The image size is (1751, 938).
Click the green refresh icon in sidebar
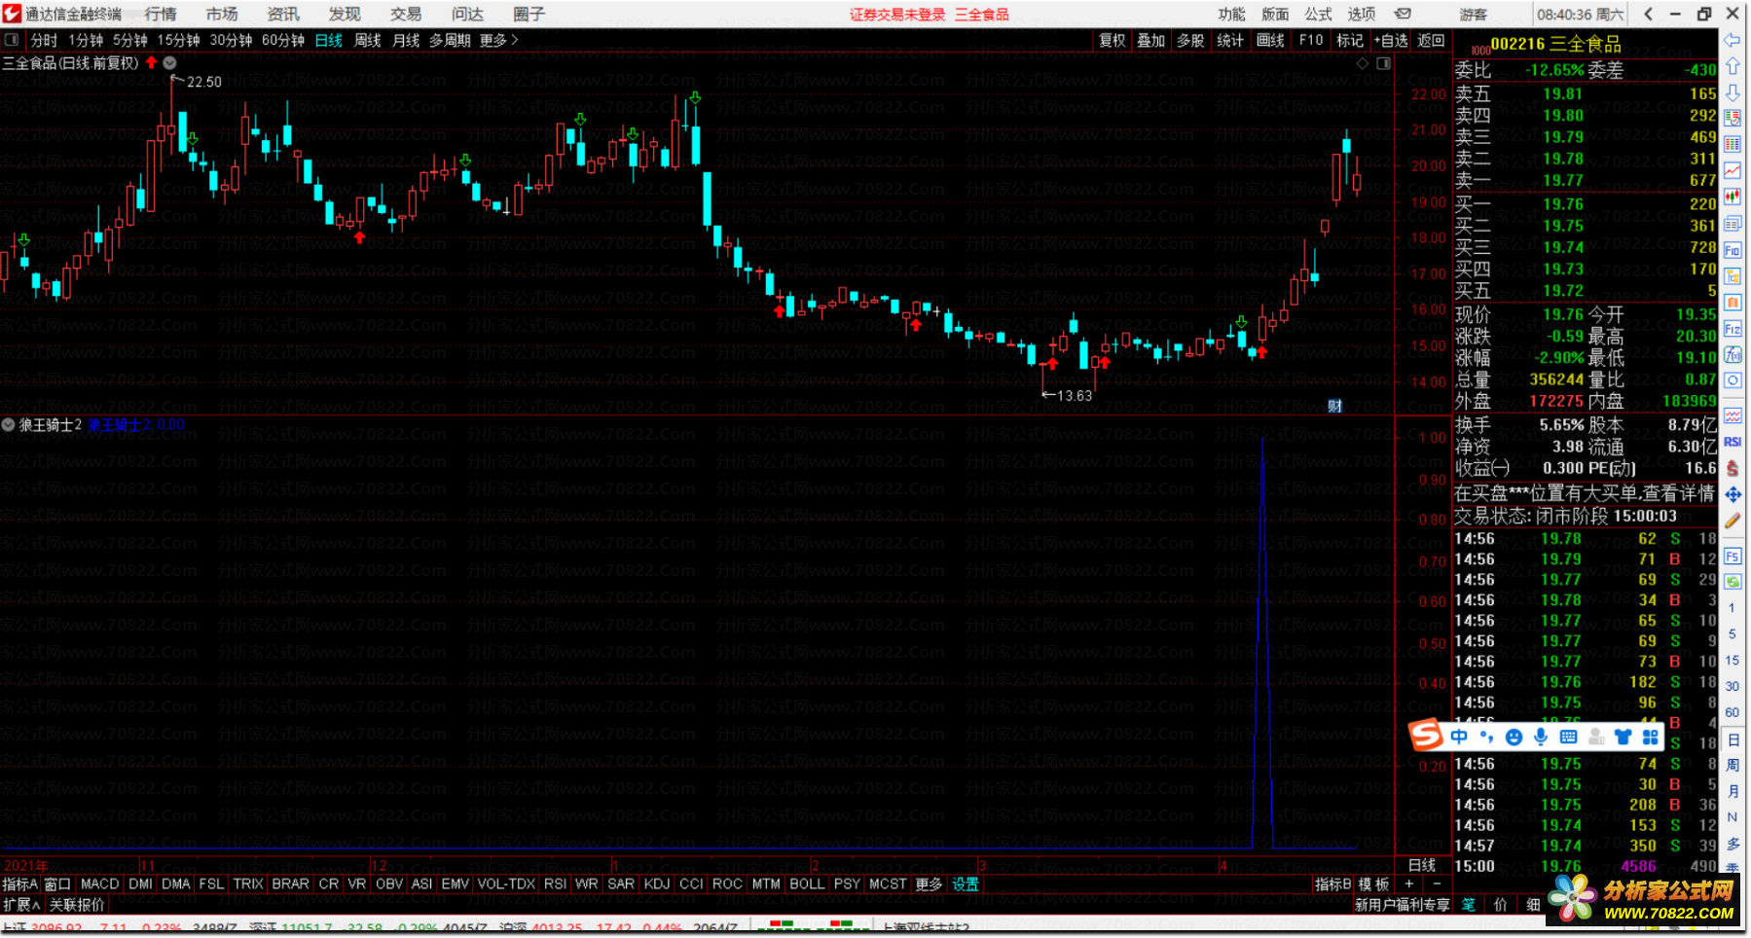[1733, 582]
